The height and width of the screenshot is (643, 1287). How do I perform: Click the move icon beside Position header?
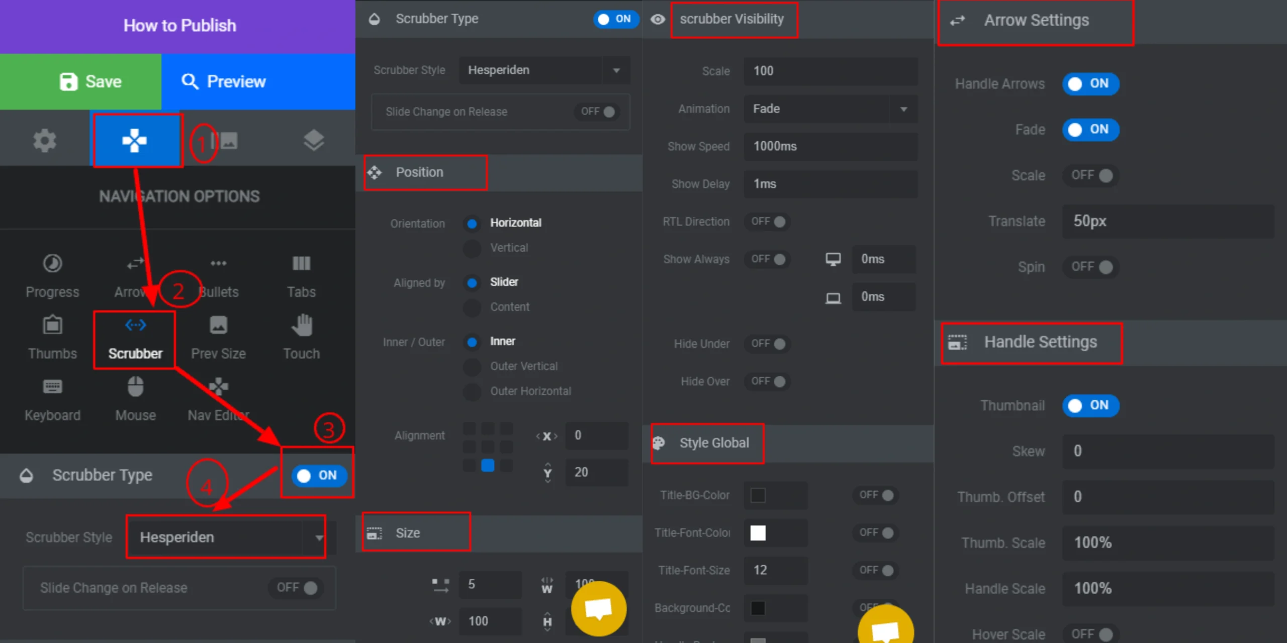click(x=374, y=172)
